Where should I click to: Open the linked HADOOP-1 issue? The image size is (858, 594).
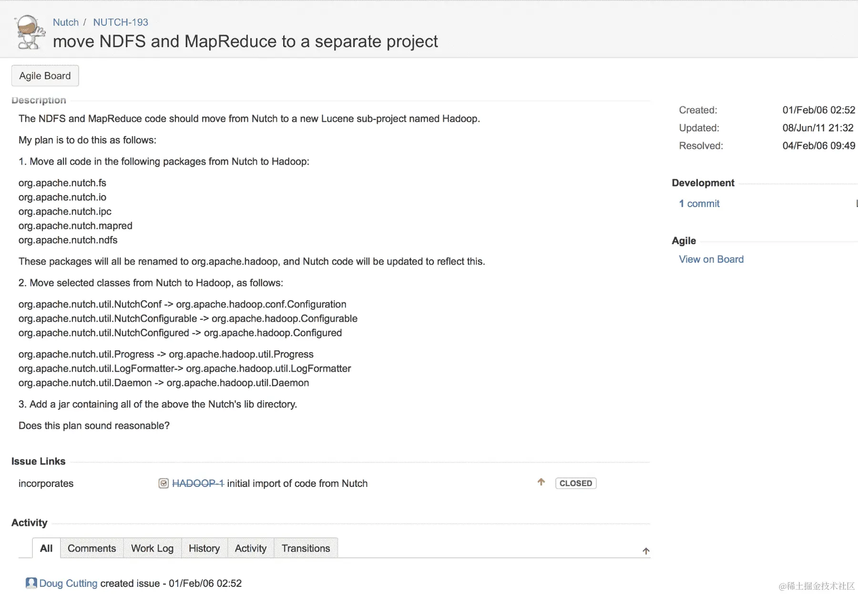(x=198, y=484)
